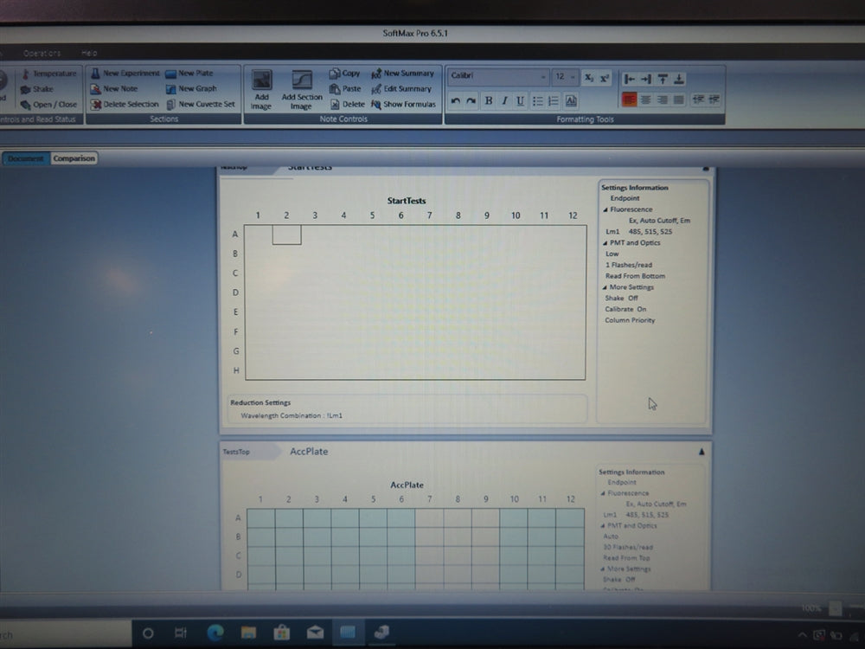
Task: Collapse the AccPlate section arrow
Action: coord(702,452)
